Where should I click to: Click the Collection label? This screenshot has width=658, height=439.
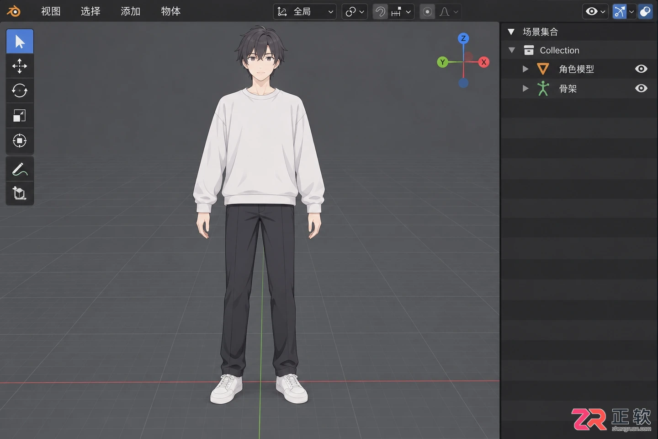[559, 50]
